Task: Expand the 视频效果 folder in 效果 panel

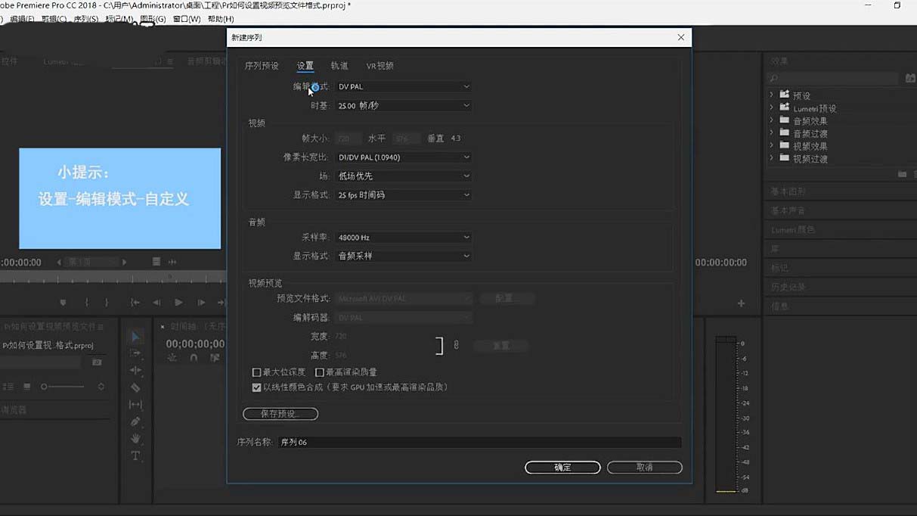Action: [x=771, y=145]
